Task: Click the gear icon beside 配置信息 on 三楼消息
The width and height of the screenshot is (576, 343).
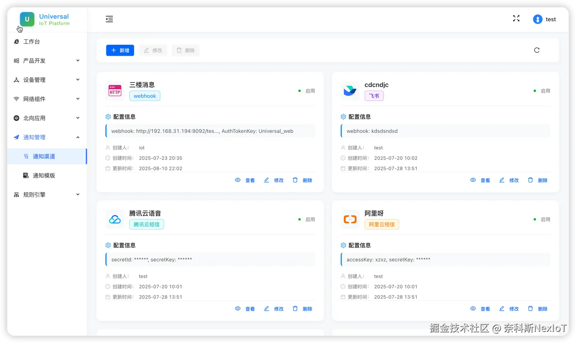Action: [x=108, y=116]
